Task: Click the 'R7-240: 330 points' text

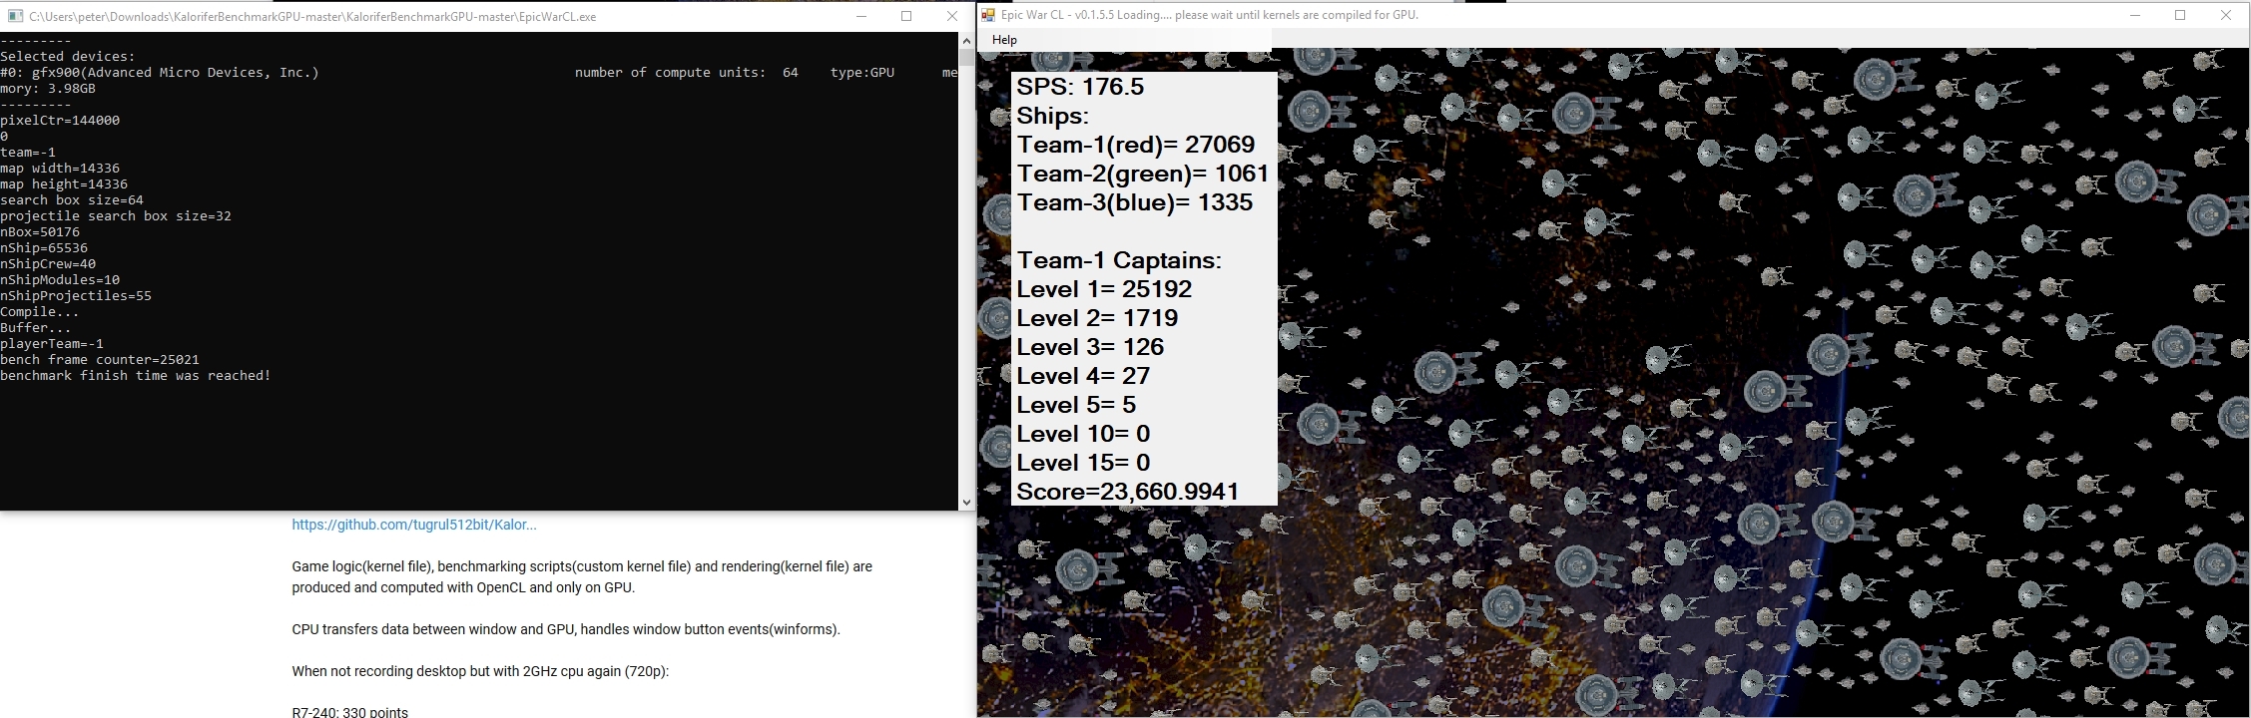Action: 350,712
